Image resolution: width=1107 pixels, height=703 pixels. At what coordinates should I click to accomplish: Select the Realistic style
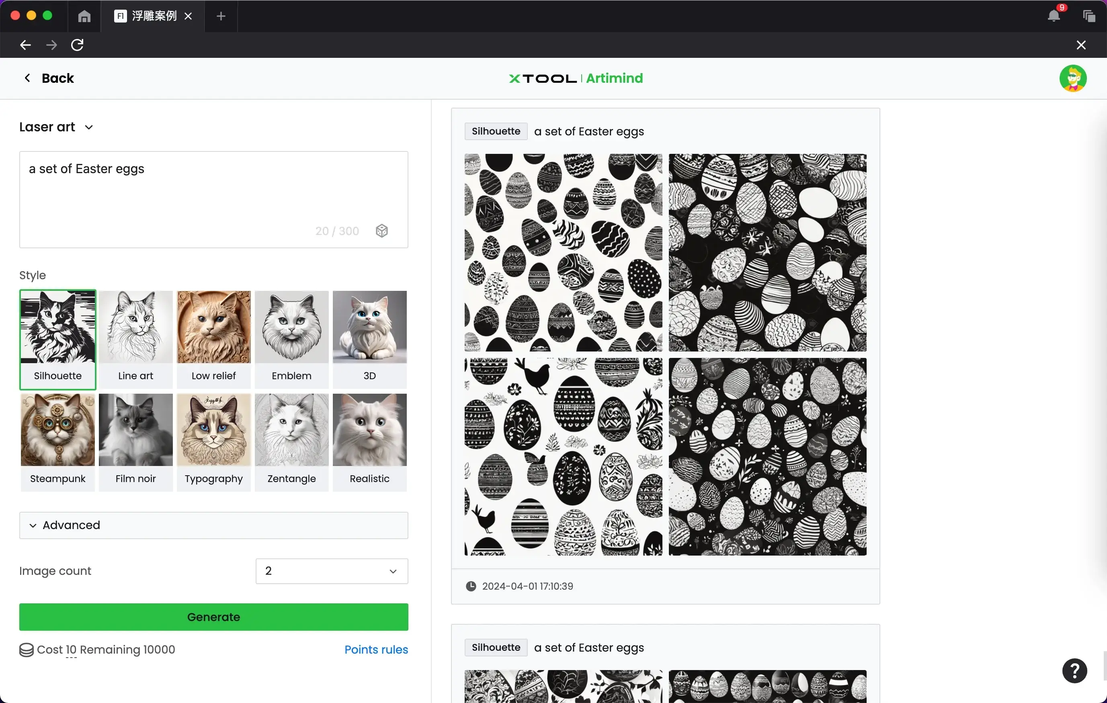(370, 442)
